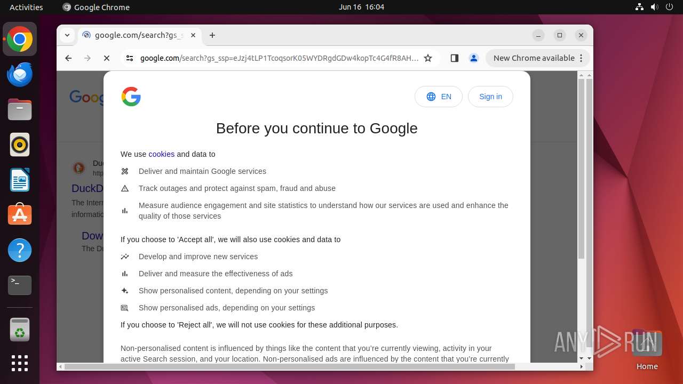Viewport: 683px width, 384px height.
Task: Click 'Deliver and measure the effectiveness of ads'
Action: tap(216, 274)
